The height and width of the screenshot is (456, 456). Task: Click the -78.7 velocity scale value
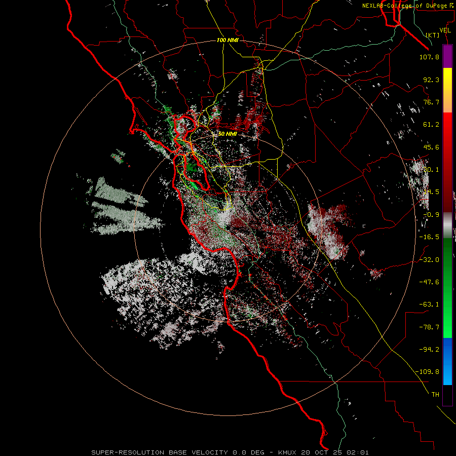click(429, 327)
